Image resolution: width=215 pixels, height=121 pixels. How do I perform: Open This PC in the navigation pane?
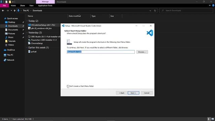click(x=10, y=55)
